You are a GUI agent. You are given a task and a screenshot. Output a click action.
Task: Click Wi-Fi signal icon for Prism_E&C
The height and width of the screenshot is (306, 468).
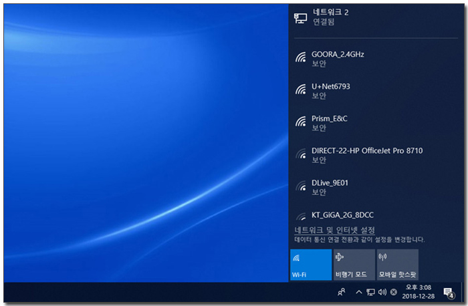tap(301, 122)
